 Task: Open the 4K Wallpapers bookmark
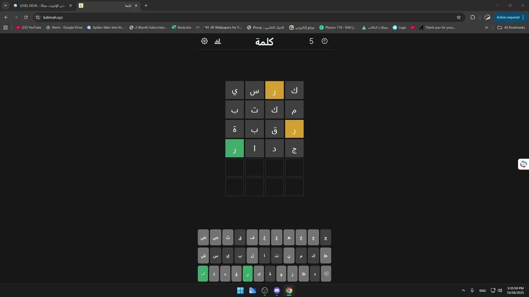pos(223,28)
